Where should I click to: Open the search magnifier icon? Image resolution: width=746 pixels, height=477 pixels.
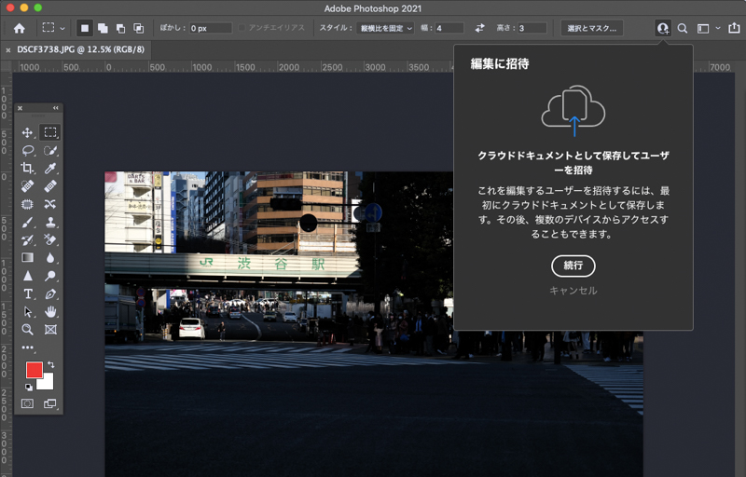(x=683, y=29)
